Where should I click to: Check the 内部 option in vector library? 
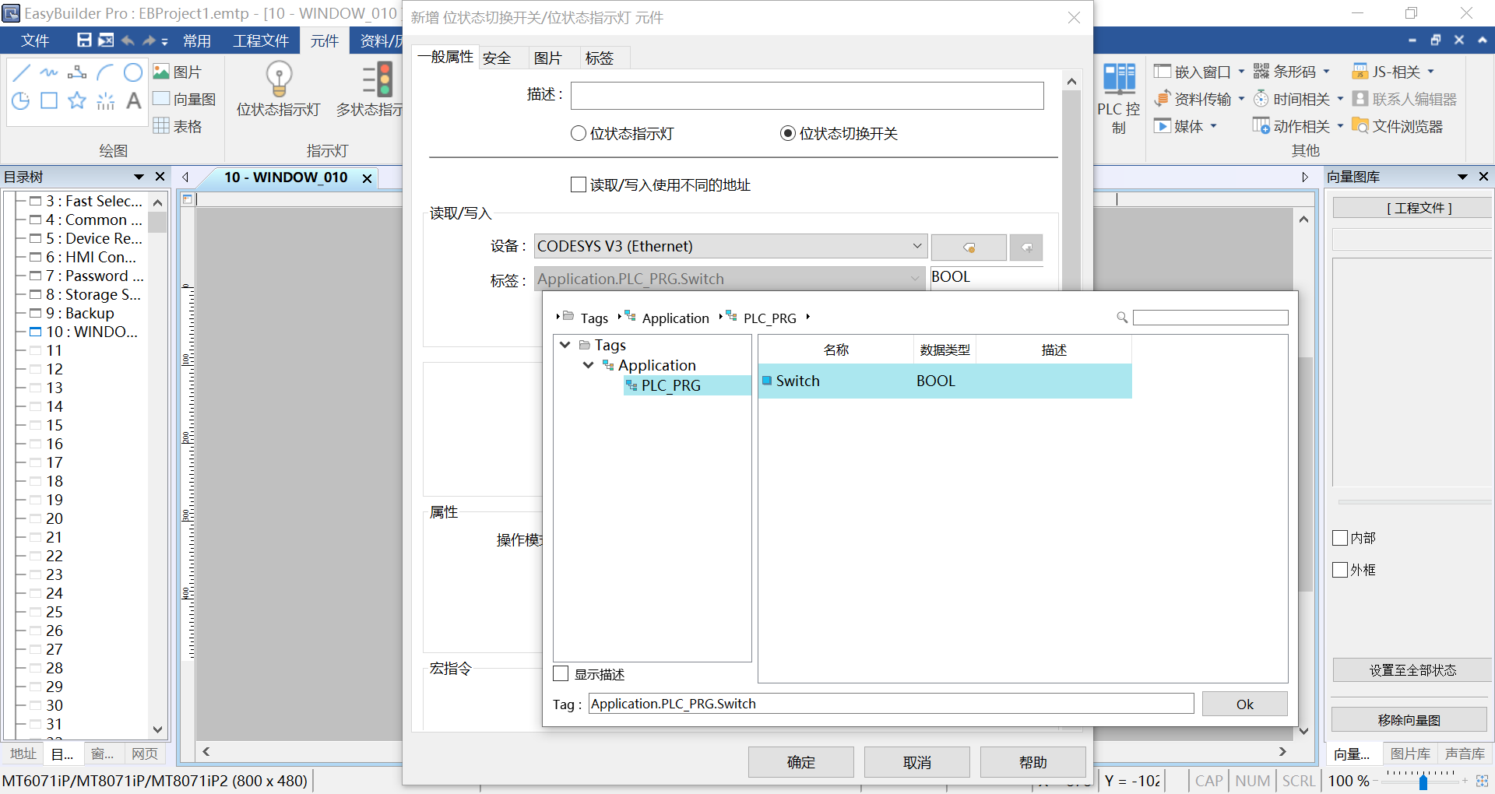click(x=1340, y=538)
